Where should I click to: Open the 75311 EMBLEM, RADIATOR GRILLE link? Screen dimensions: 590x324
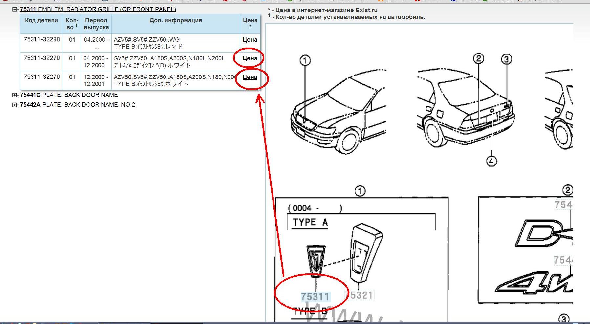coord(98,10)
